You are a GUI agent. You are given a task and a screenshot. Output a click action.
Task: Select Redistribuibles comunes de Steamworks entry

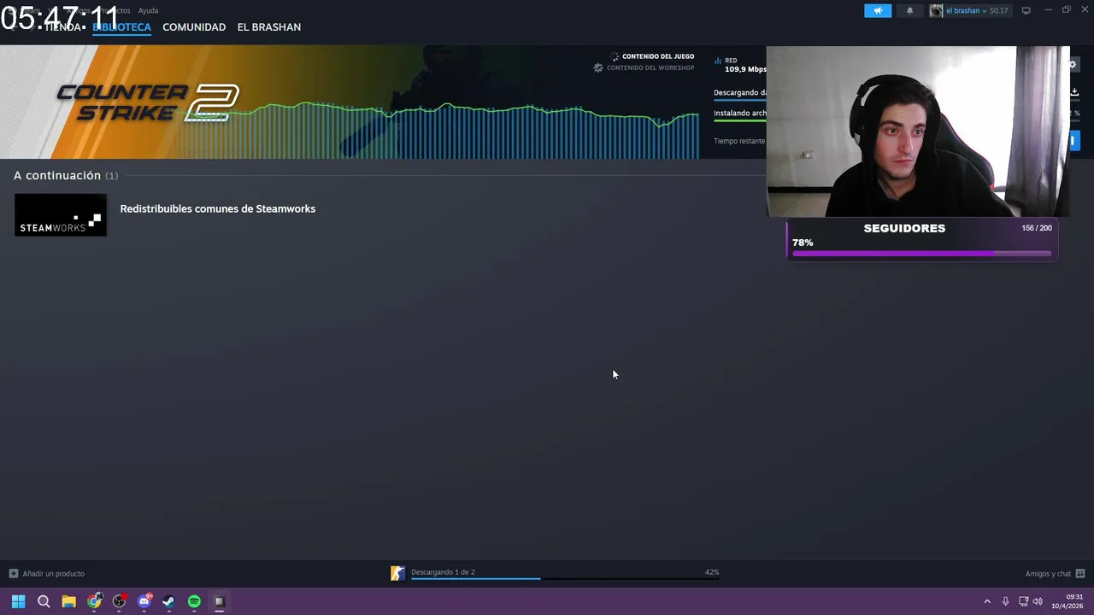(217, 208)
